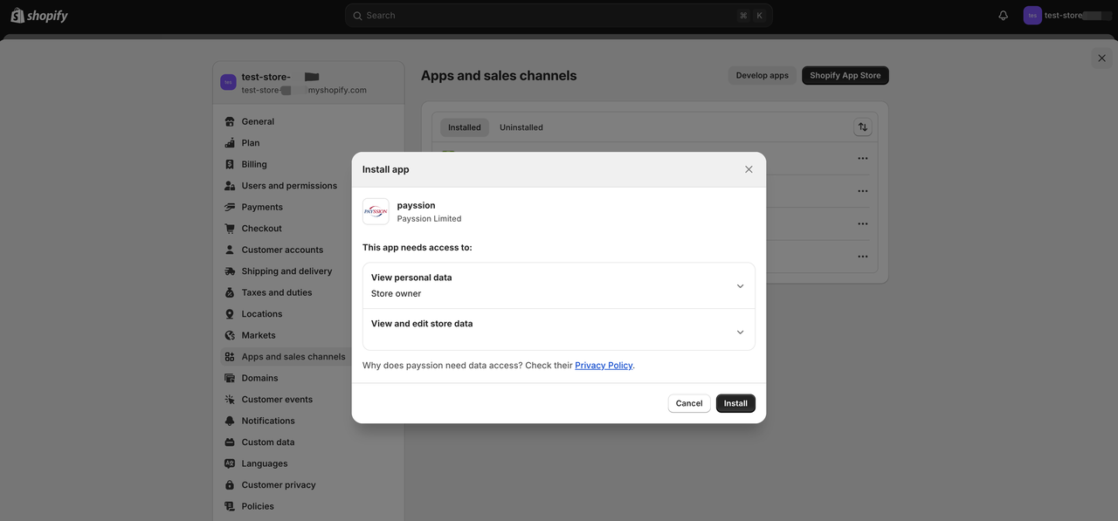The height and width of the screenshot is (521, 1118).
Task: Switch to the Installed tab
Action: click(464, 126)
